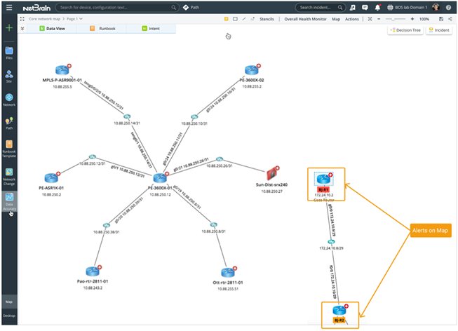Click the NetBrain logo
The image size is (458, 331).
tap(36, 8)
